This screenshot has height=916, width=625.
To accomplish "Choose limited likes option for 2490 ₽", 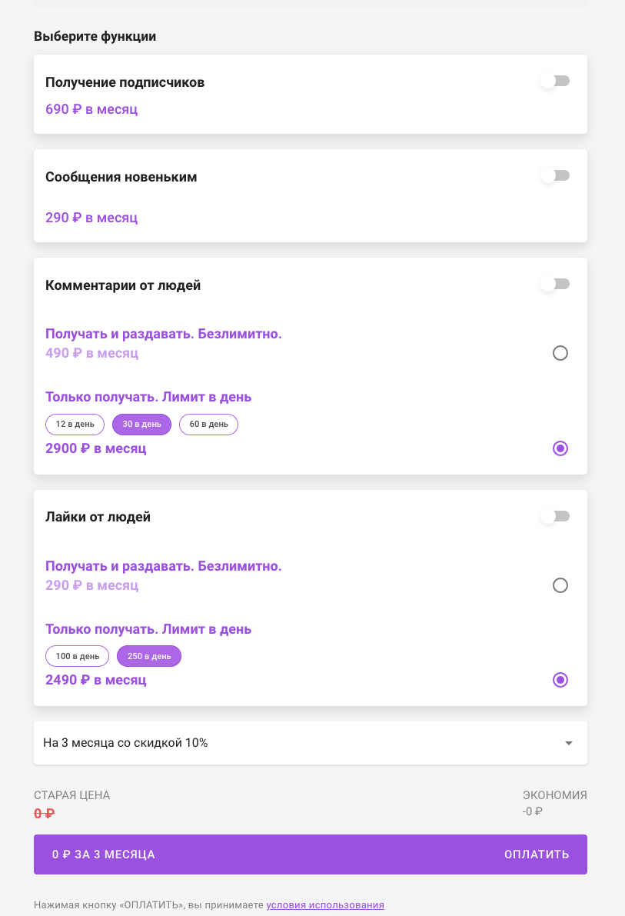I will (560, 680).
